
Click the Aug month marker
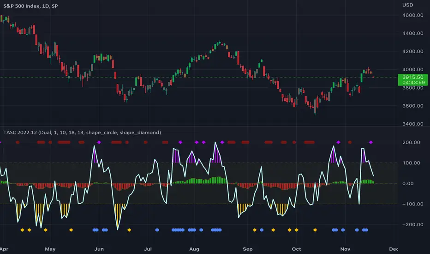[194, 249]
